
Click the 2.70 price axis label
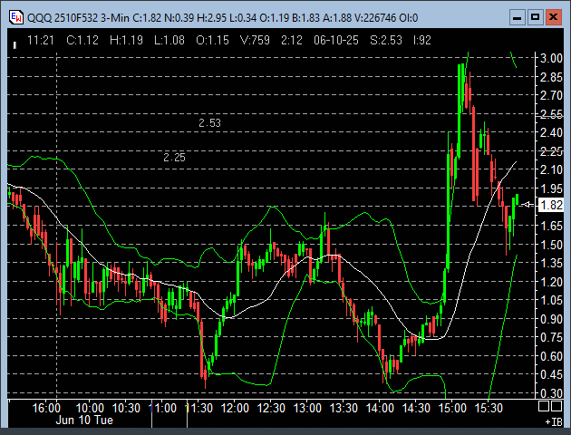coord(551,96)
